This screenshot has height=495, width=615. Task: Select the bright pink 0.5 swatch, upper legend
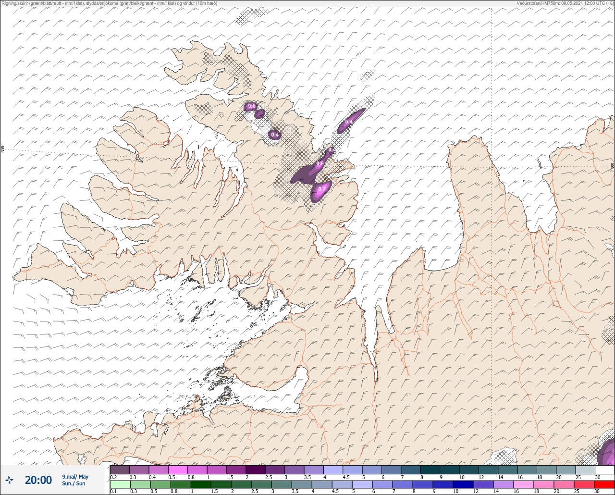(x=178, y=470)
